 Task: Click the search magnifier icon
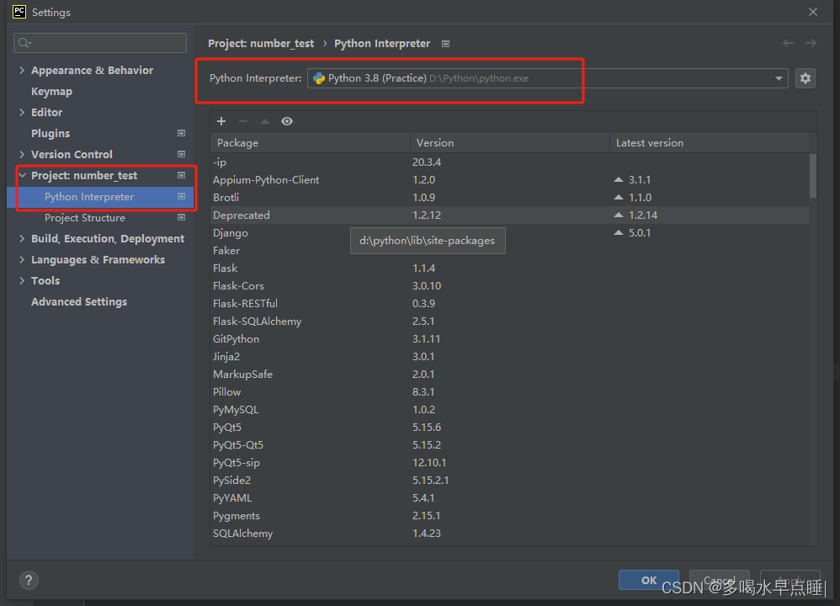tap(24, 43)
